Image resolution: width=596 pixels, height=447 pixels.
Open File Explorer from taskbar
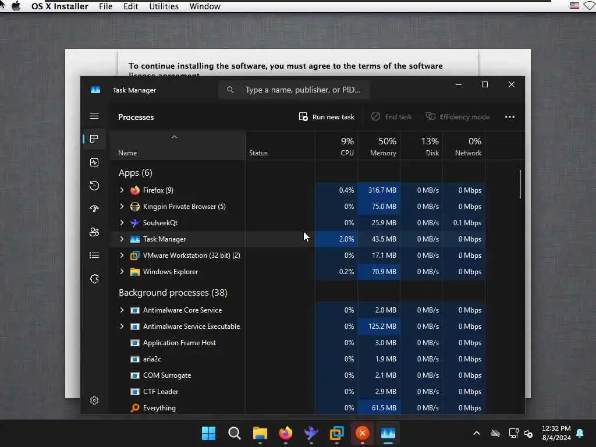point(260,433)
